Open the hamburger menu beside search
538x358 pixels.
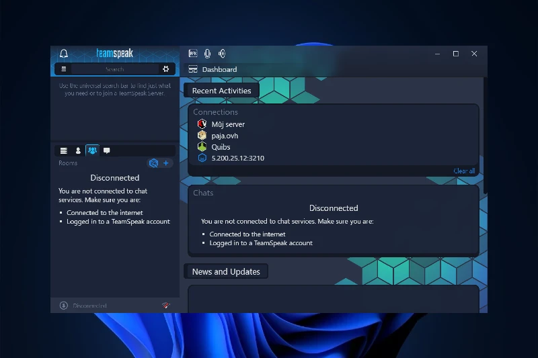63,69
